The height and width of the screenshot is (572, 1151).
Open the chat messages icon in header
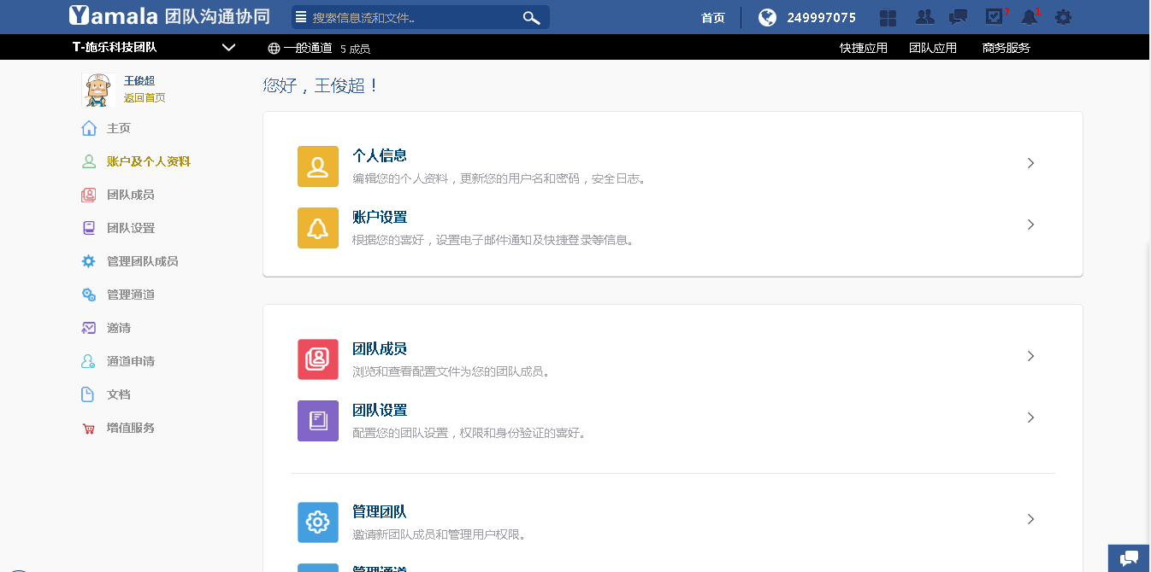[959, 17]
